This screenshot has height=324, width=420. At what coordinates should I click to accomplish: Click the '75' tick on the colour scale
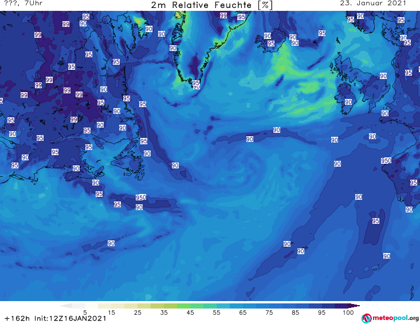click(269, 313)
